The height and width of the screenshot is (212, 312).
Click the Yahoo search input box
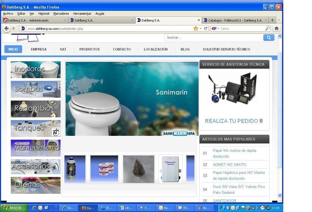coord(242,29)
